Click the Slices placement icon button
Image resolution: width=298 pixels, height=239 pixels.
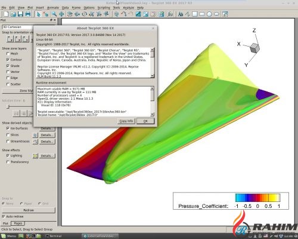[x=35, y=135]
